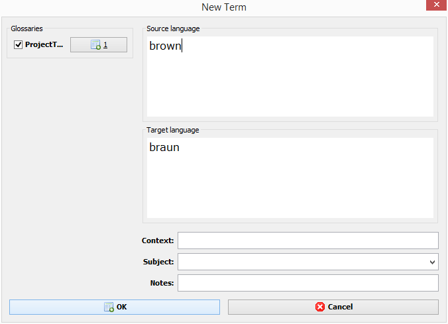Screen dimensions: 448x324
Task: Toggle the ProjectT... glossary checkbox
Action: 19,45
